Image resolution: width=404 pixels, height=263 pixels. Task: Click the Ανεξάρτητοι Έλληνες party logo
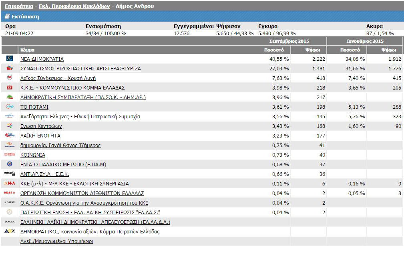point(10,116)
